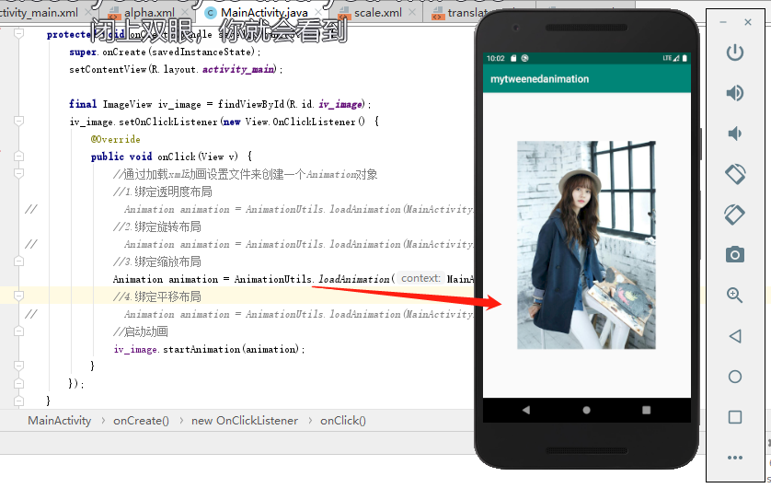Click the phone status bar time 10:02
Viewport: 771px width, 488px height.
pos(496,58)
